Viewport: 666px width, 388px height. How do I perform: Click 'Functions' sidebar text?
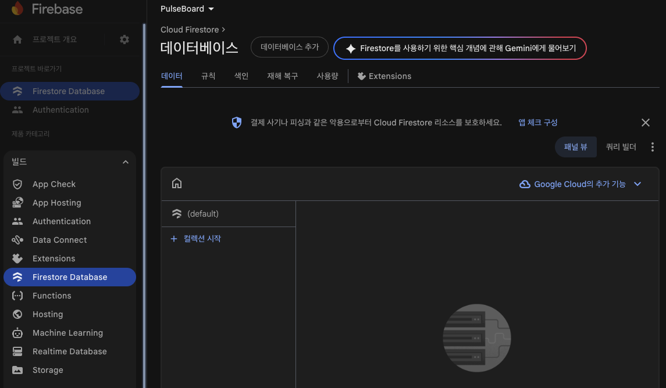point(52,296)
